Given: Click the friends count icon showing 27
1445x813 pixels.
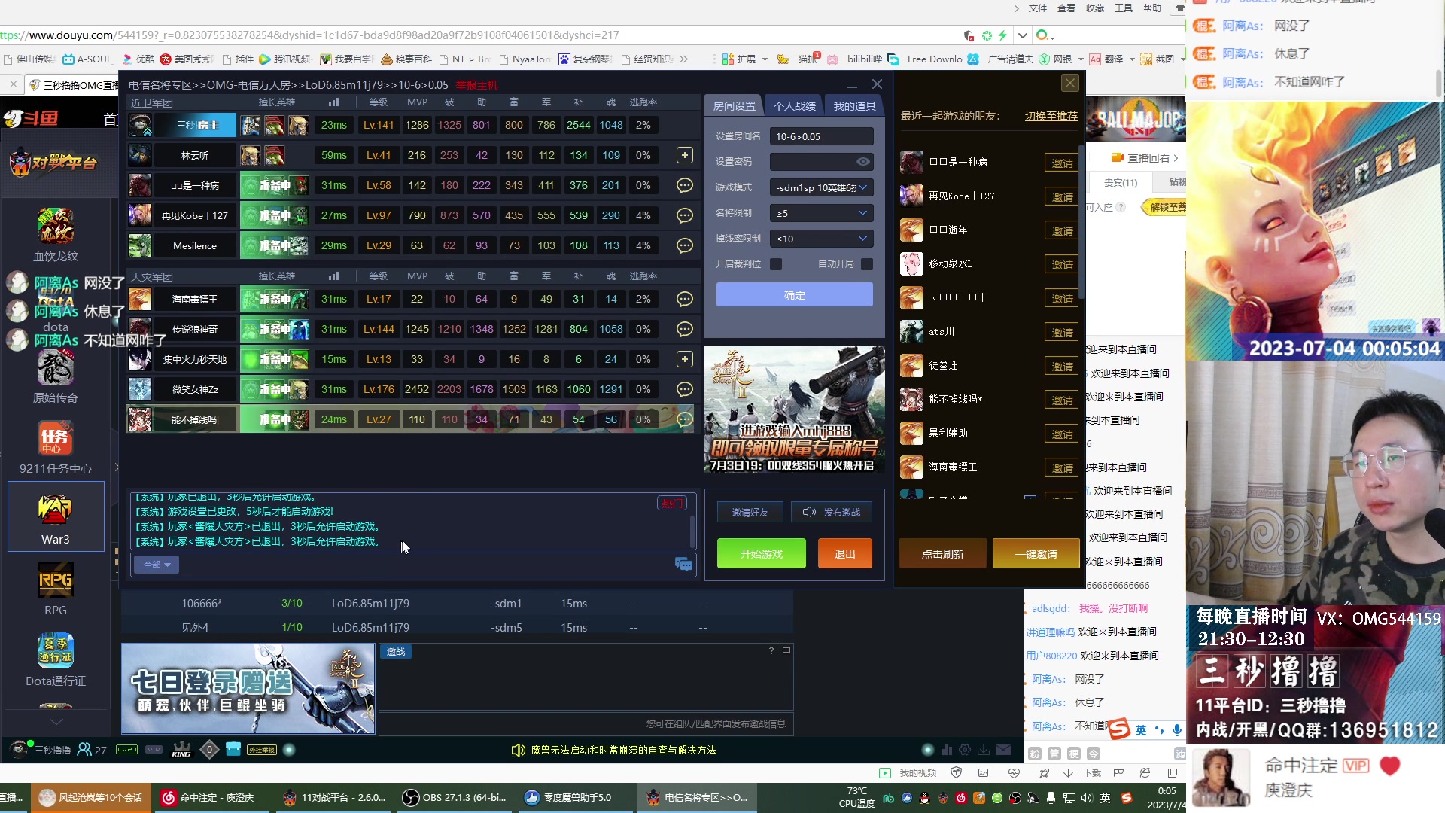Looking at the screenshot, I should 92,750.
